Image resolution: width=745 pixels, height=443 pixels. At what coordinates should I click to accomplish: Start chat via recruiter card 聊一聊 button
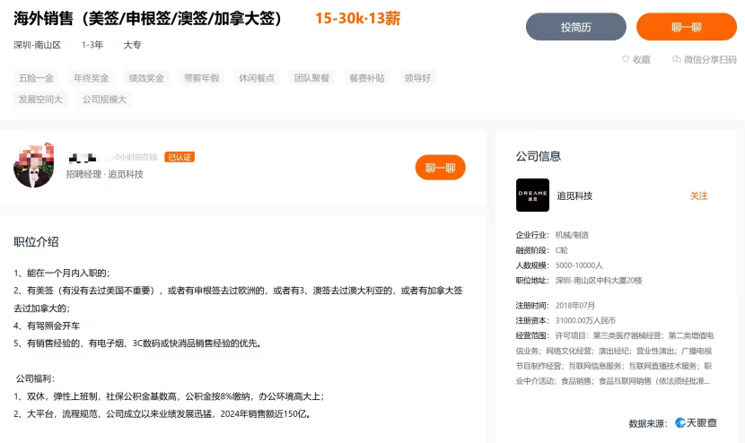pos(440,168)
